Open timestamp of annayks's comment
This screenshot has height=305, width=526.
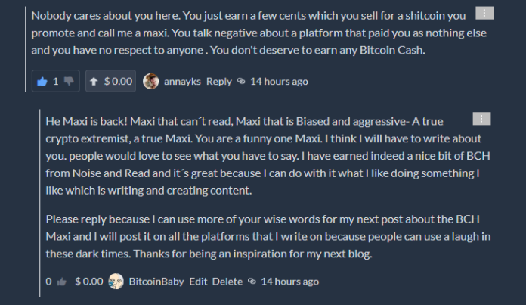point(279,81)
